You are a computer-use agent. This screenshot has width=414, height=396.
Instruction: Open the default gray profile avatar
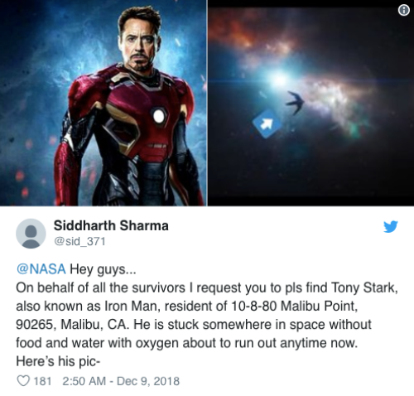(31, 234)
